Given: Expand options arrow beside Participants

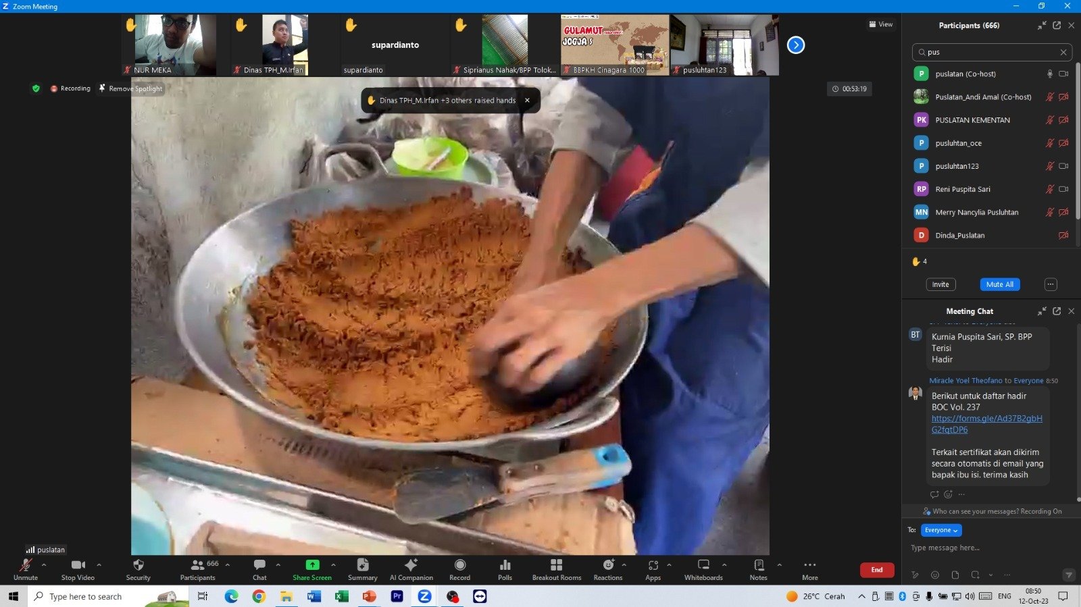Looking at the screenshot, I should (x=228, y=564).
